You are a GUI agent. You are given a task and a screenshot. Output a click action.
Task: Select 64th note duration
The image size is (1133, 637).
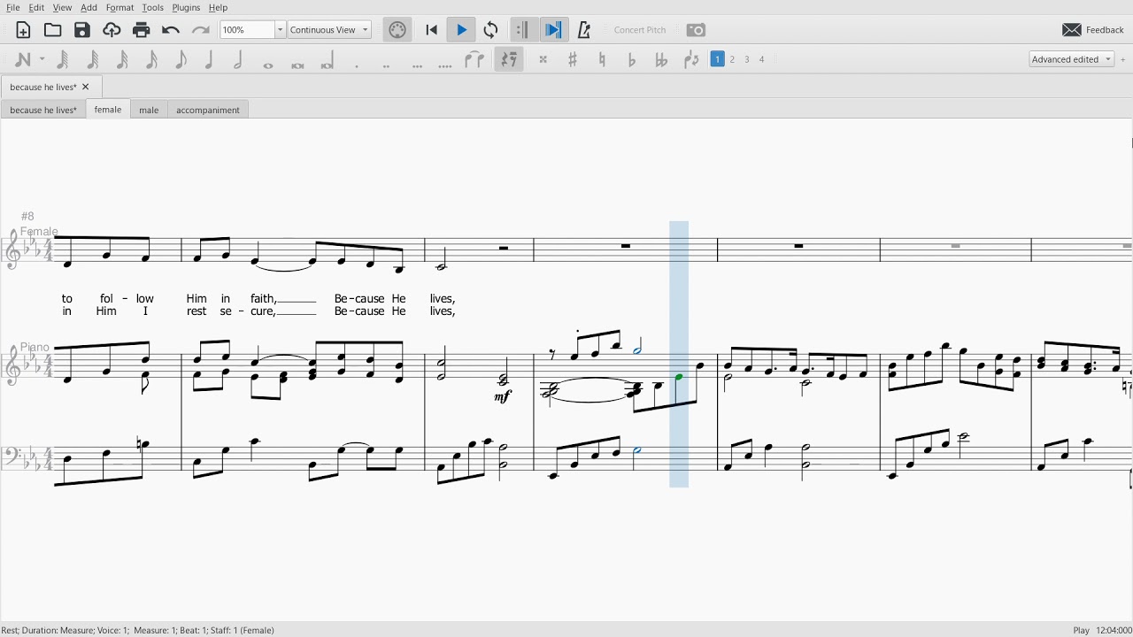coord(93,59)
